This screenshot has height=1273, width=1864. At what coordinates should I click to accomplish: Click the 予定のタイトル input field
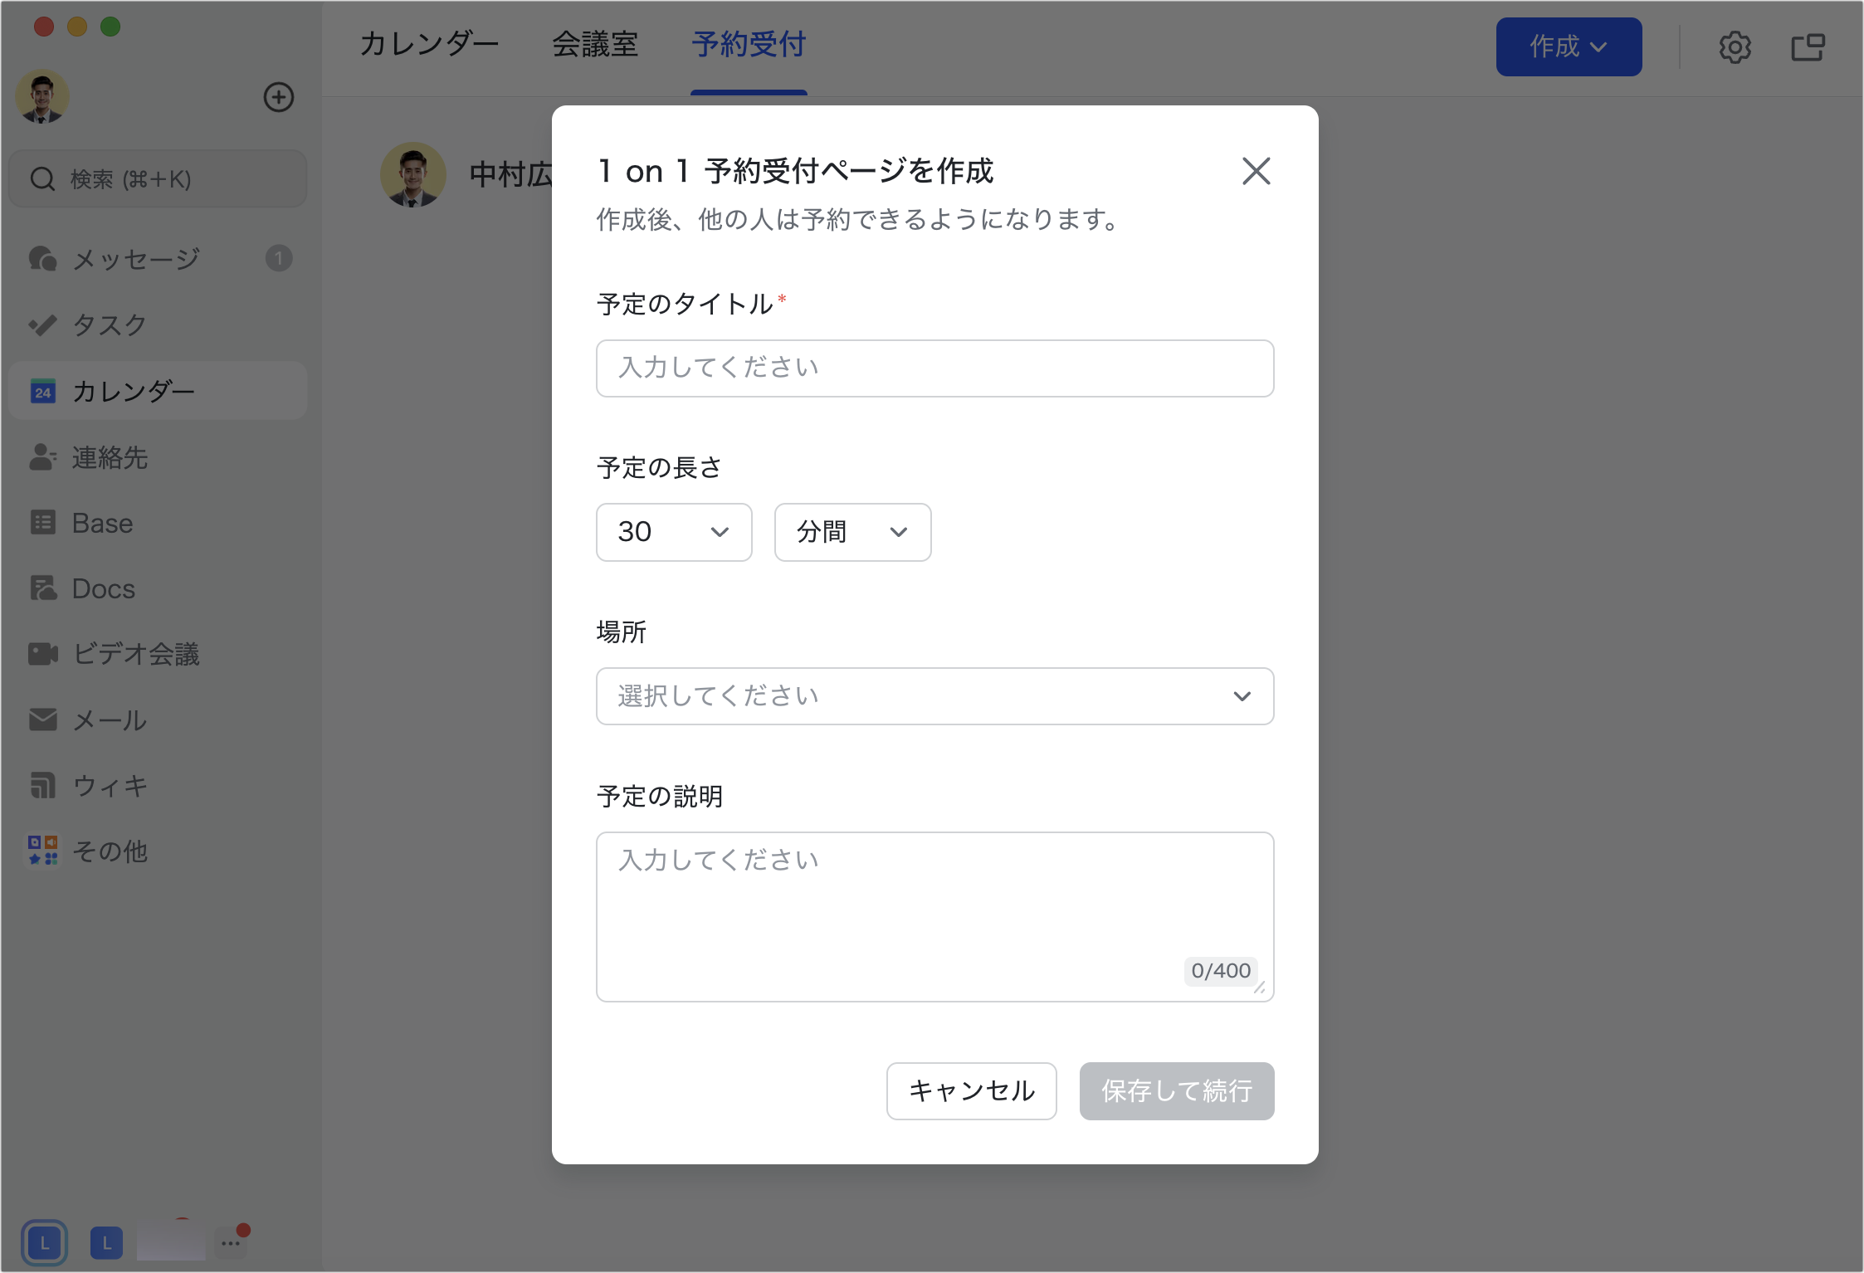(x=934, y=368)
